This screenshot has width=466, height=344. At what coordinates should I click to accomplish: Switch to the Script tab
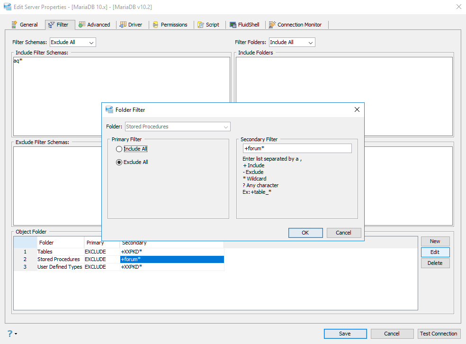coord(209,25)
